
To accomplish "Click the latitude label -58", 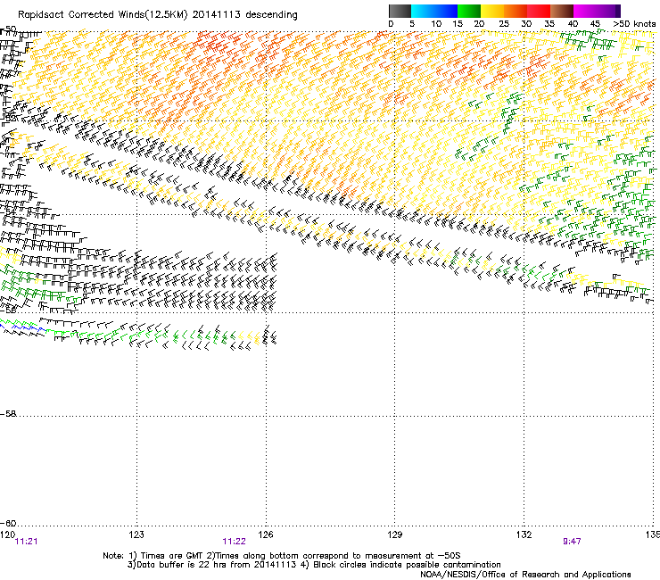I will [x=8, y=414].
